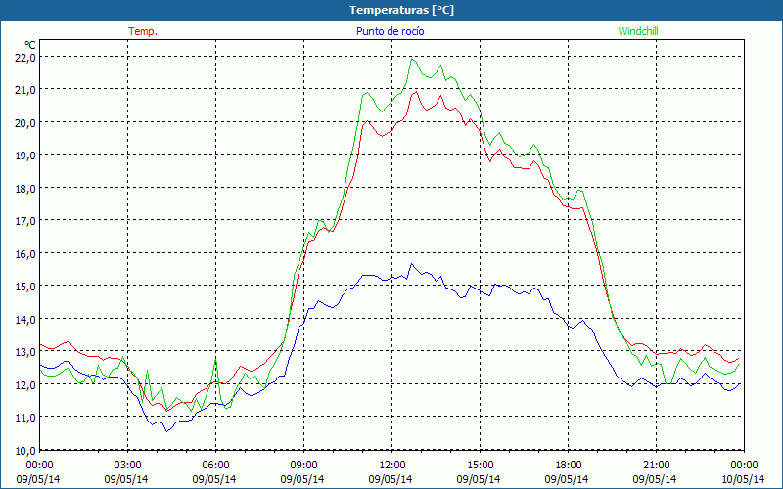Click the green Windchill legend label
This screenshot has width=783, height=489.
(x=638, y=31)
